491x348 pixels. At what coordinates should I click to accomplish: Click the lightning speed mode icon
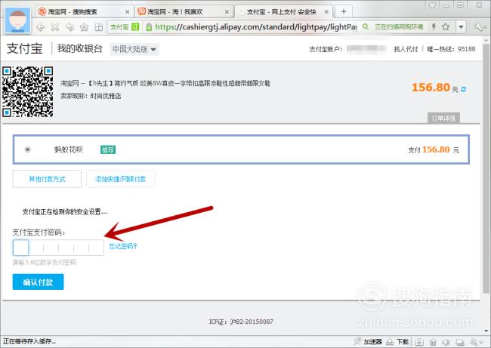(x=434, y=26)
